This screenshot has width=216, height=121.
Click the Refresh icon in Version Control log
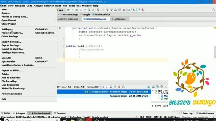111,87
